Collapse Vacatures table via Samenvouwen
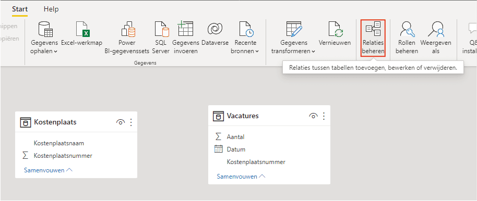This screenshot has width=477, height=201. click(x=241, y=177)
